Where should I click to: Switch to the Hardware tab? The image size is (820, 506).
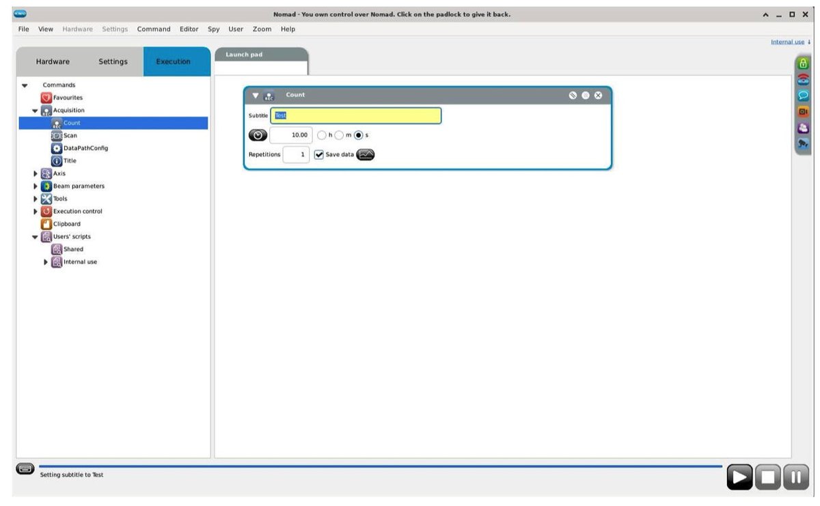click(53, 61)
